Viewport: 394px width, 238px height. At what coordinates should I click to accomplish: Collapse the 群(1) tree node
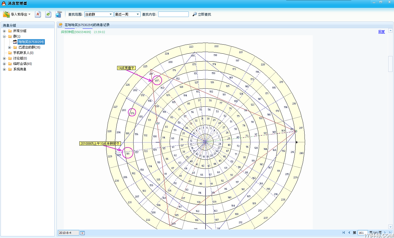(4, 36)
